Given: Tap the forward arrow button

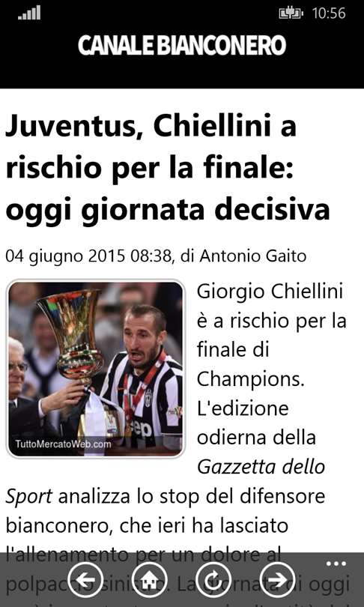Looking at the screenshot, I should coord(277,580).
